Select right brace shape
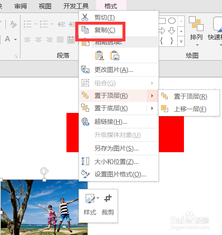222x235 pixels. pos(172,41)
